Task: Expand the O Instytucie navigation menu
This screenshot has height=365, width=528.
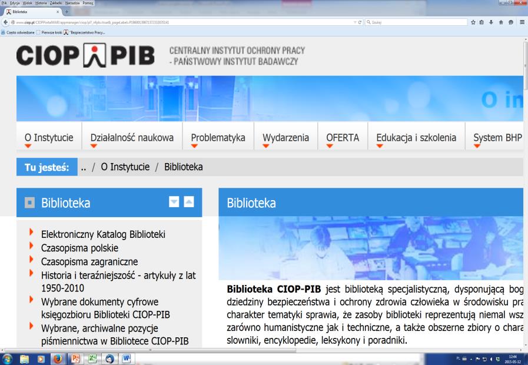Action: click(49, 138)
